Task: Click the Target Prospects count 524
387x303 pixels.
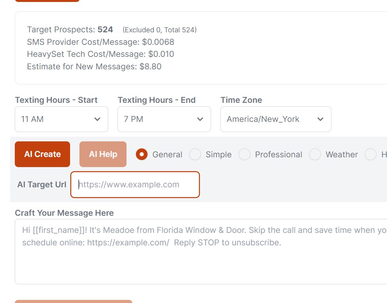Action: pos(105,30)
